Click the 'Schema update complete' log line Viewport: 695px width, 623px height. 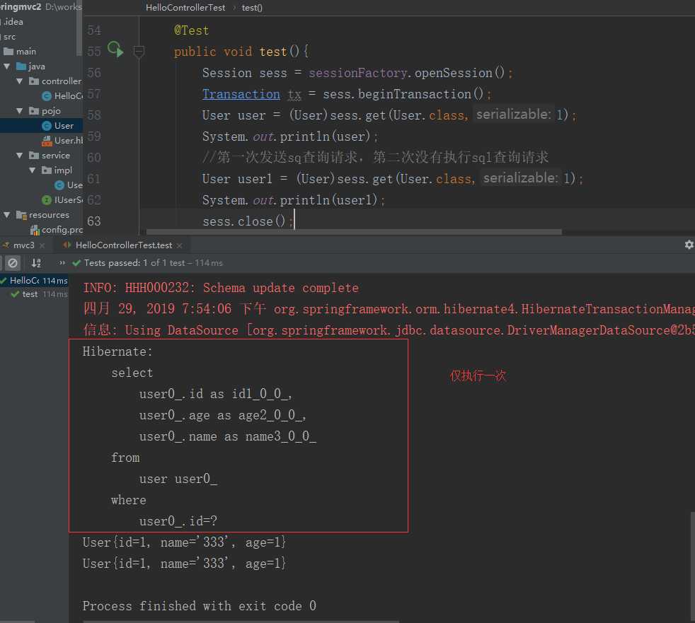(221, 288)
